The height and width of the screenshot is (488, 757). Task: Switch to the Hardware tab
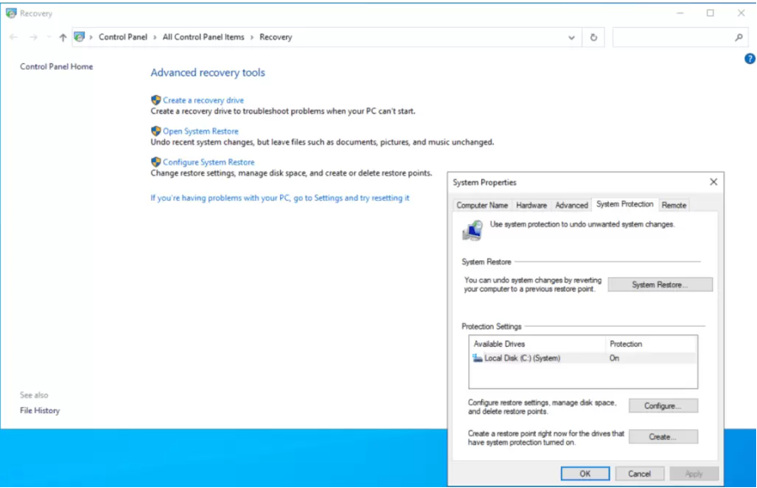(x=531, y=205)
